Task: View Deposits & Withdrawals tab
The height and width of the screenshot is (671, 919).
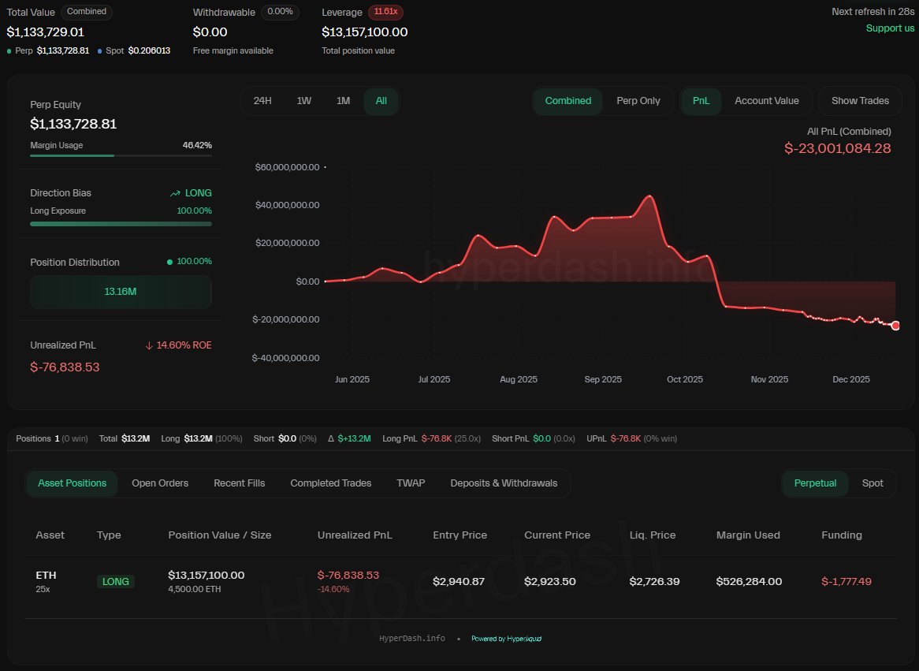Action: tap(504, 483)
